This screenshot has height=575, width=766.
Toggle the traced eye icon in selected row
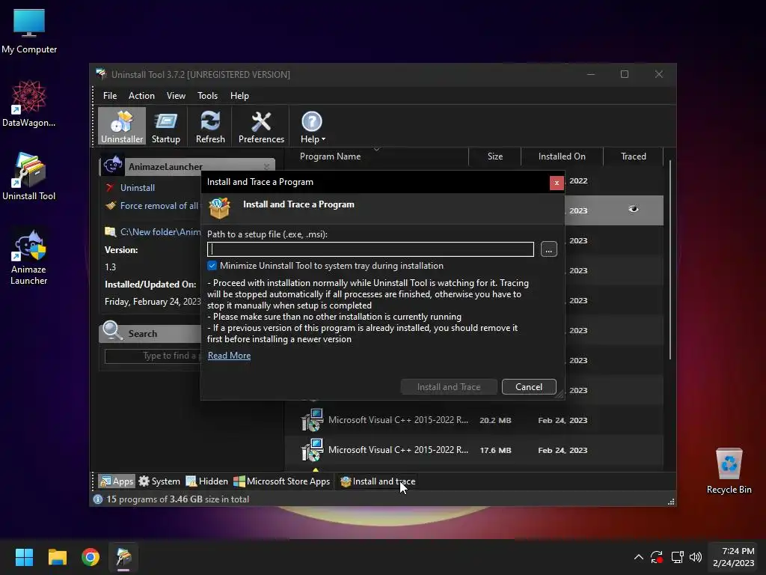click(x=633, y=210)
